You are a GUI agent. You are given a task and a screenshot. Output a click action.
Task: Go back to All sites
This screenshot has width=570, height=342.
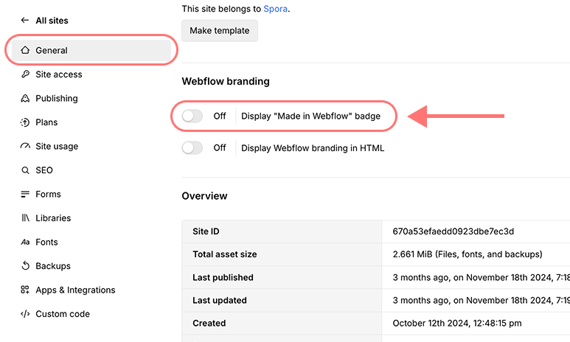tap(52, 21)
